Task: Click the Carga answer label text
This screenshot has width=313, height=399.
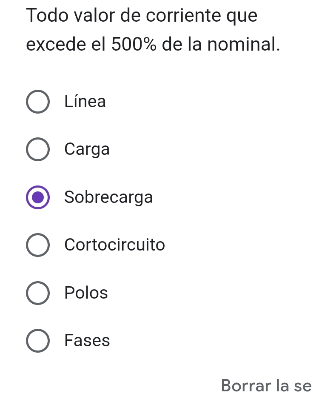Action: click(87, 150)
